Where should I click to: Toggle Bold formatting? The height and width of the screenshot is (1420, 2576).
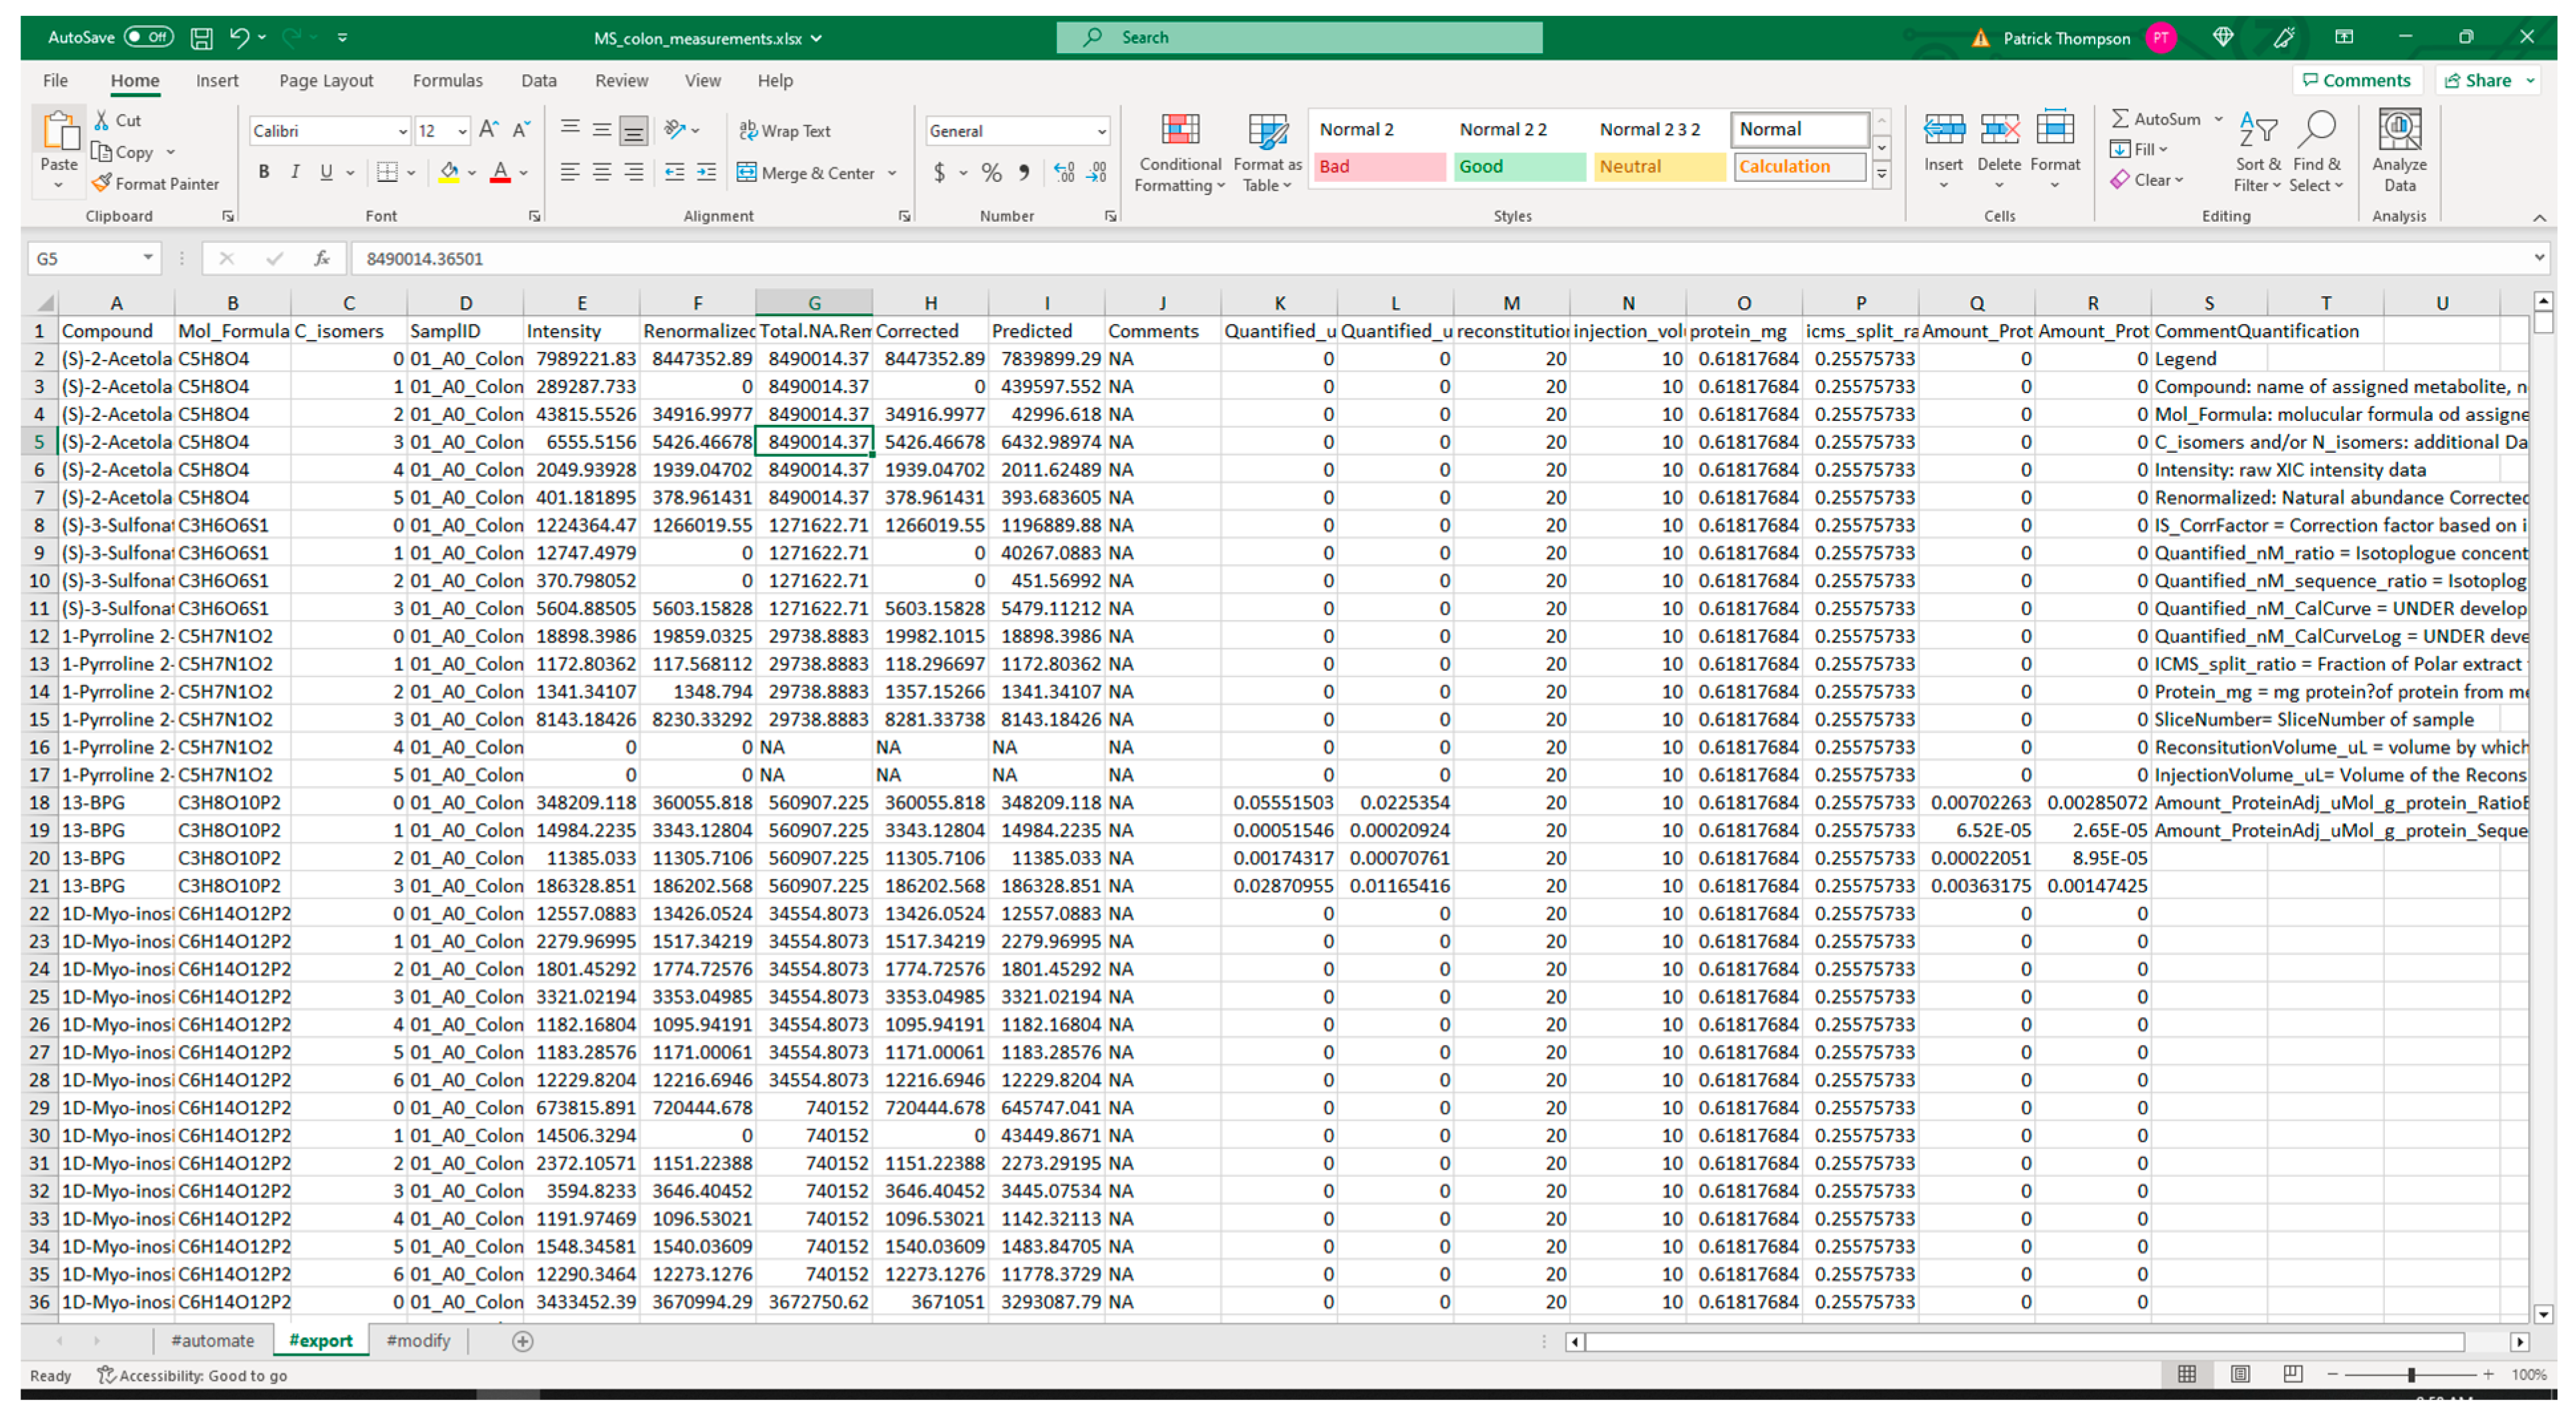point(264,172)
